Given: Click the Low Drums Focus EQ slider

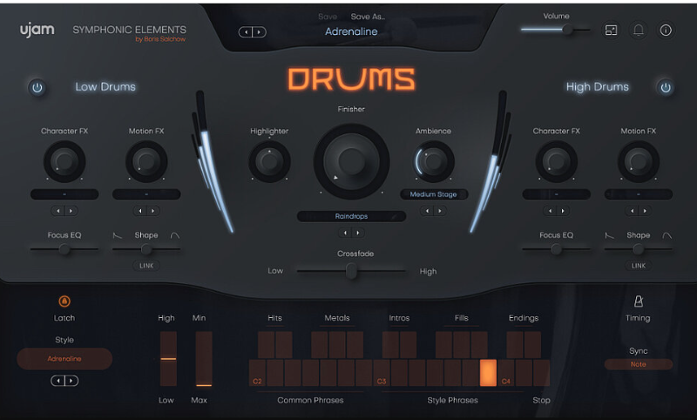Looking at the screenshot, I should pos(64,249).
